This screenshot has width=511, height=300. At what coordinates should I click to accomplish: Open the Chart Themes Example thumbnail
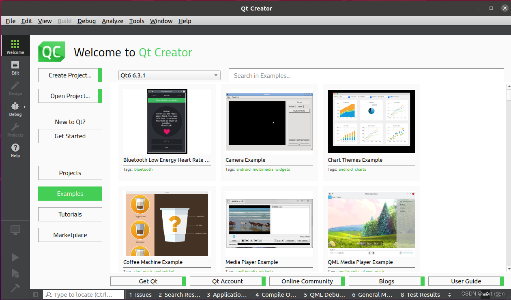371,122
